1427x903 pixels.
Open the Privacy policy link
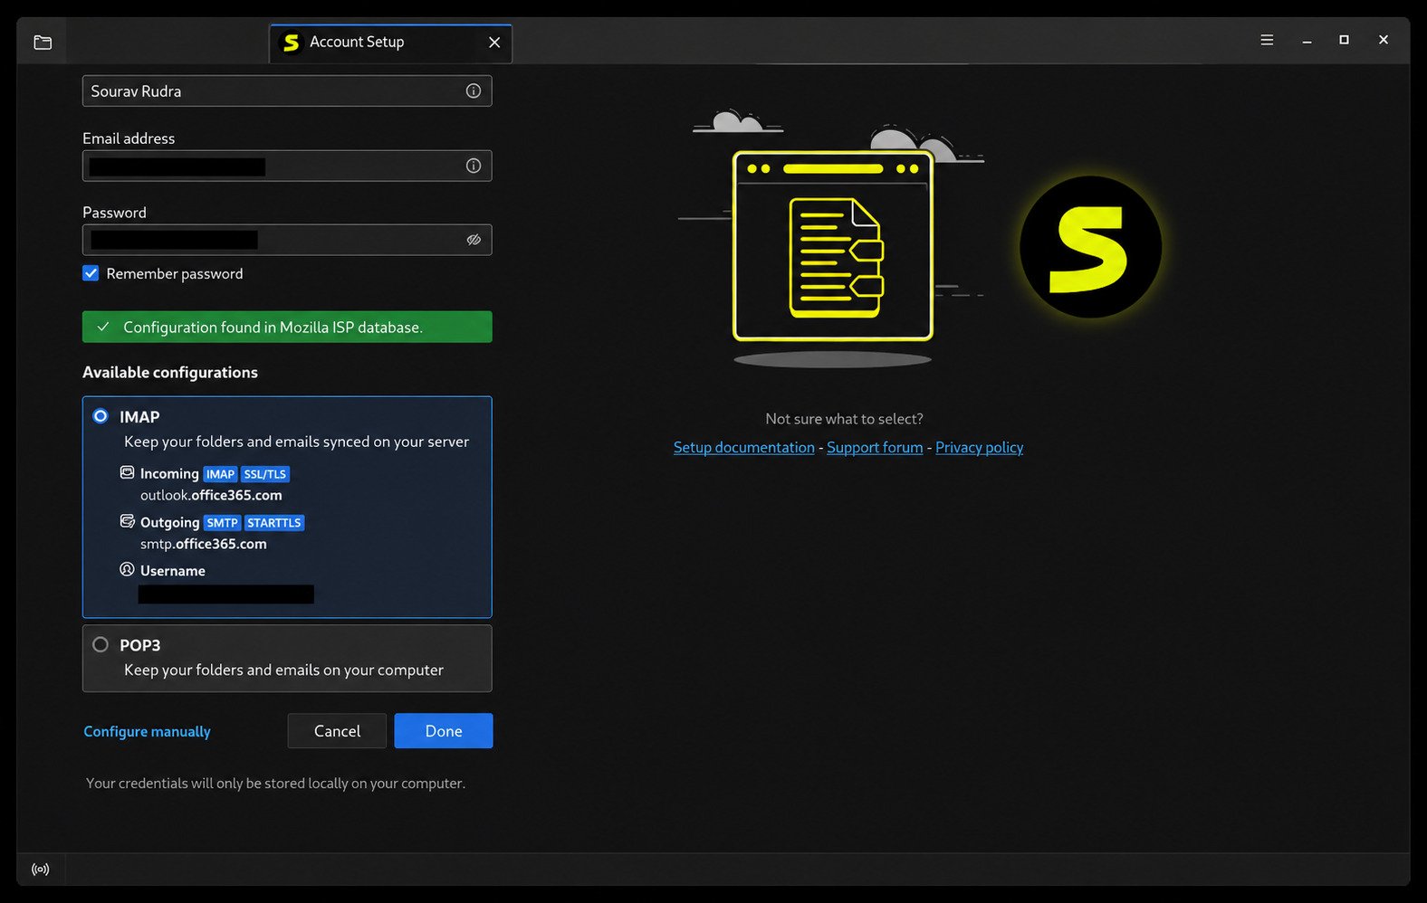(979, 447)
